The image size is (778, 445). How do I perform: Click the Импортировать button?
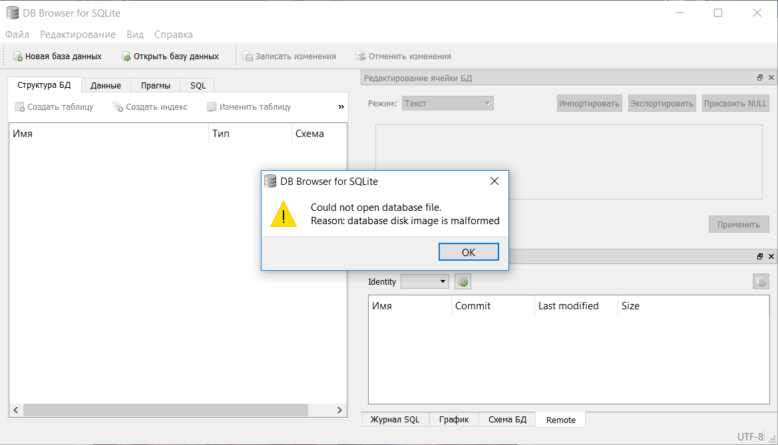point(589,103)
